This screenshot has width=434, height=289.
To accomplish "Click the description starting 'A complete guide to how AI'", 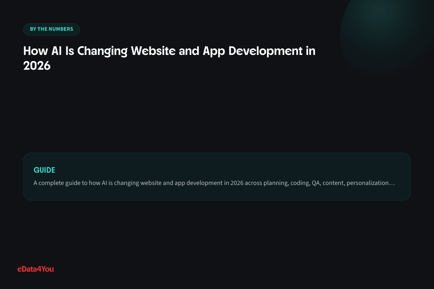I will 214,183.
